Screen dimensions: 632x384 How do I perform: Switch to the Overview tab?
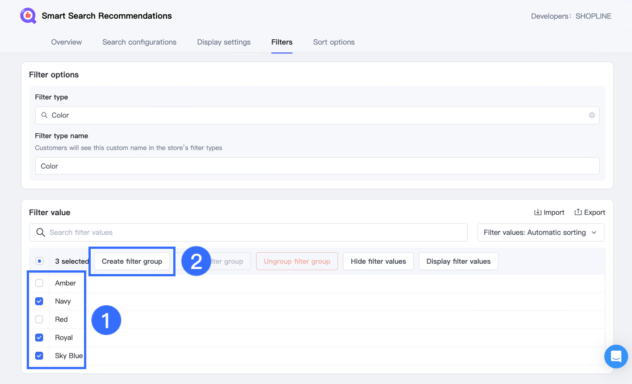pos(66,42)
